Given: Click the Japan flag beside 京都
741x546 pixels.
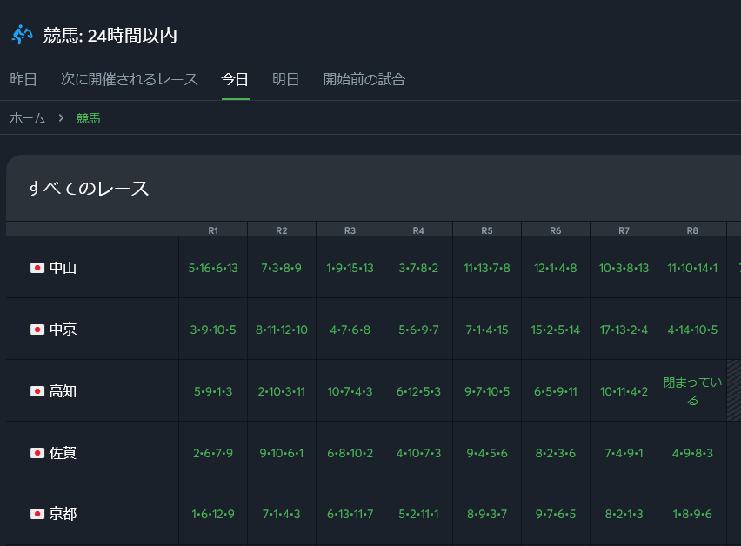Looking at the screenshot, I should pos(37,514).
